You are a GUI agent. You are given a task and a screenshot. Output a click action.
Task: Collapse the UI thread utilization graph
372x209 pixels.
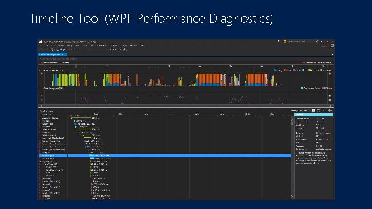[40, 70]
